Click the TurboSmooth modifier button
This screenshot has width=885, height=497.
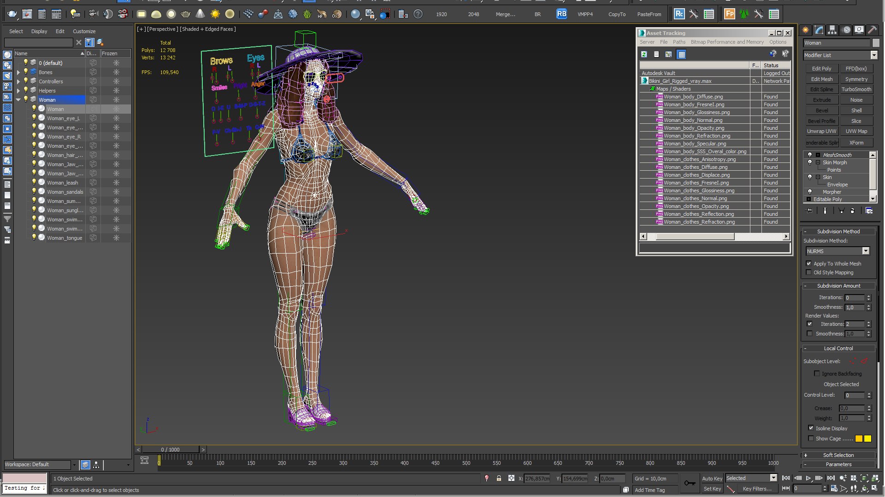(856, 89)
